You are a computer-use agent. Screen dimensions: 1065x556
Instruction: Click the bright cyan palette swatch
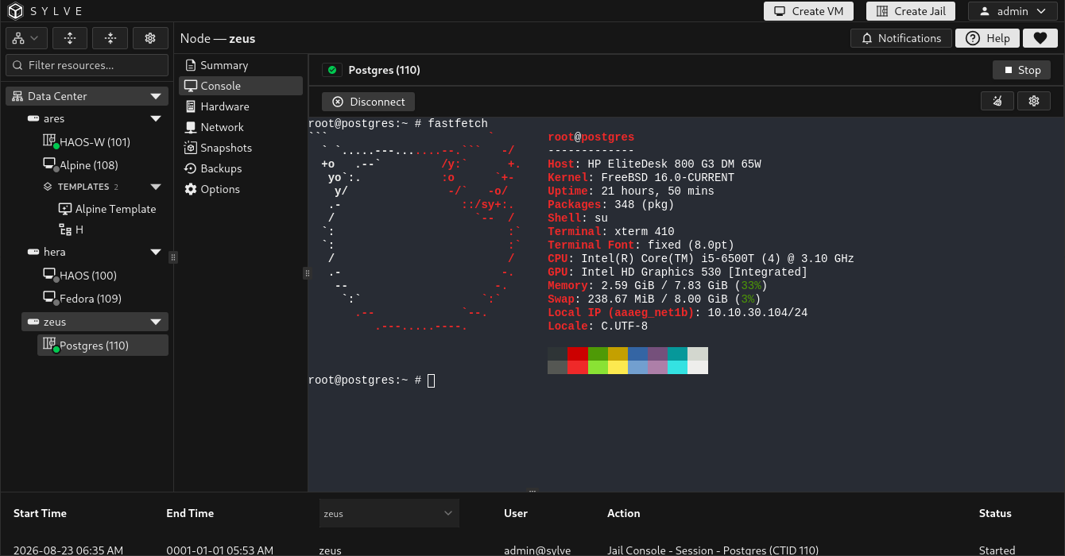pos(677,367)
